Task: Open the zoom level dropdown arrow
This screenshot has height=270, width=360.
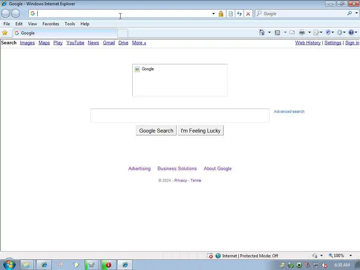Action: click(x=351, y=256)
